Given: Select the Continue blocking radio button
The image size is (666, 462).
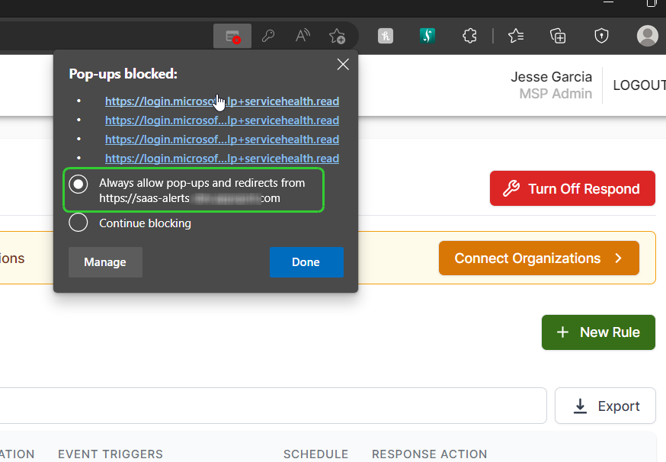Looking at the screenshot, I should point(78,223).
